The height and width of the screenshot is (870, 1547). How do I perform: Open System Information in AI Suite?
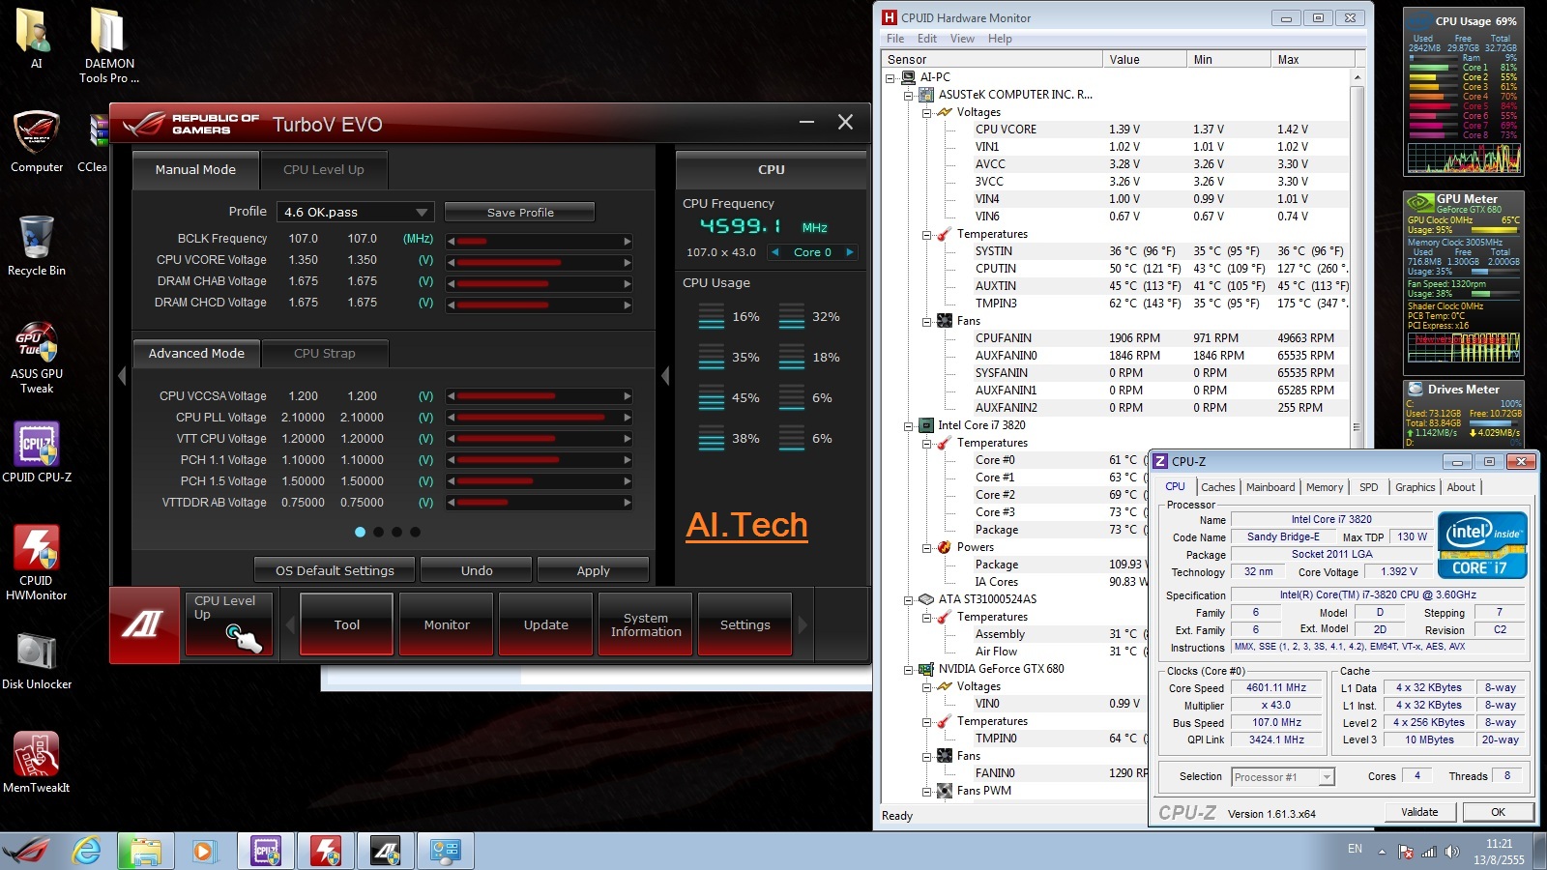[x=646, y=625]
